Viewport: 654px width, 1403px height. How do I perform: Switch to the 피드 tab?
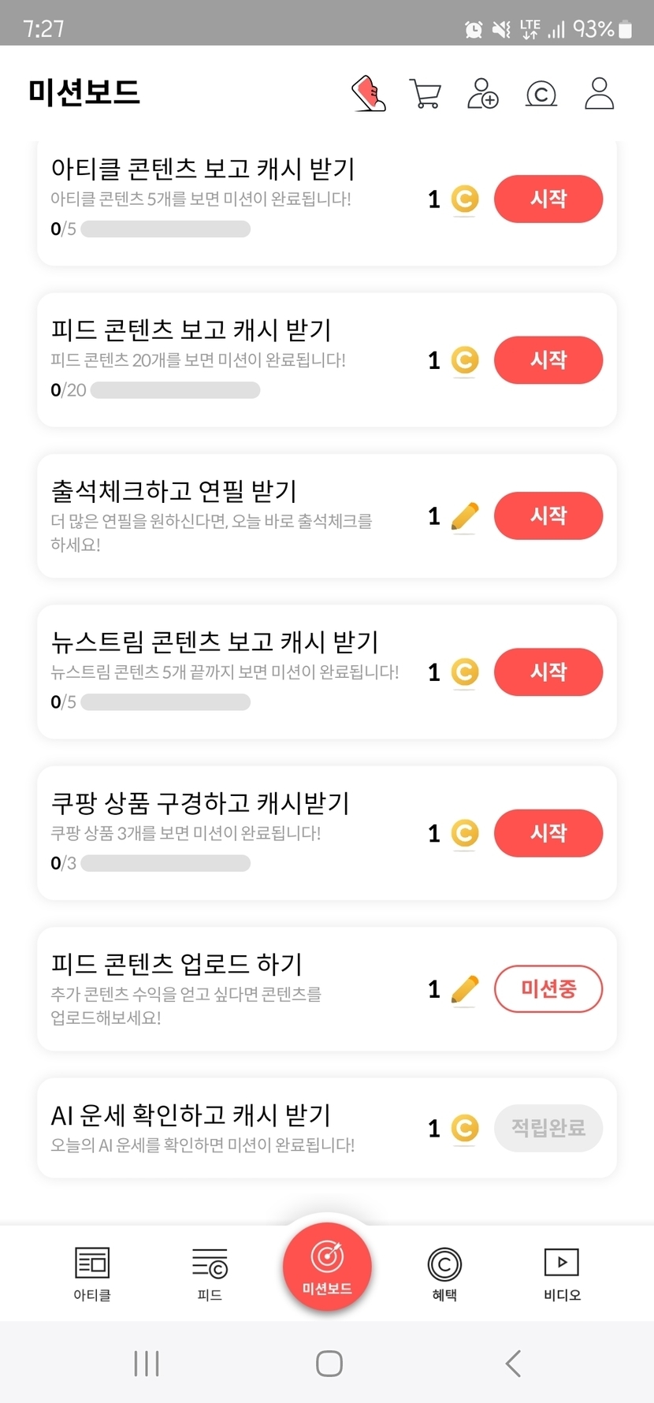tap(210, 1272)
